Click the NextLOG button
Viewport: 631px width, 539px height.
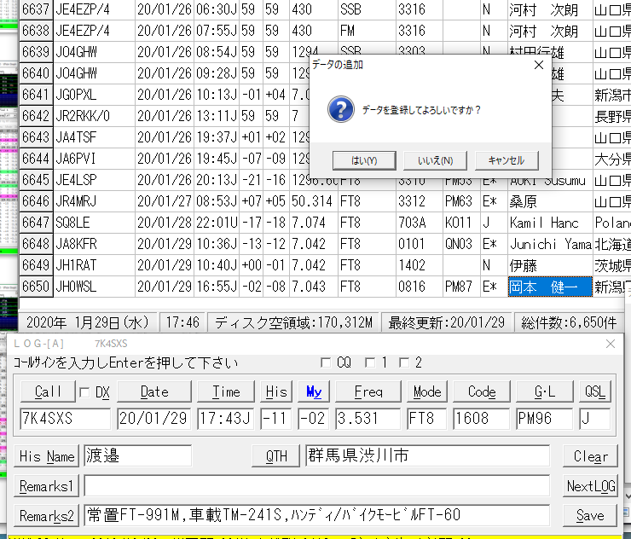coord(590,486)
